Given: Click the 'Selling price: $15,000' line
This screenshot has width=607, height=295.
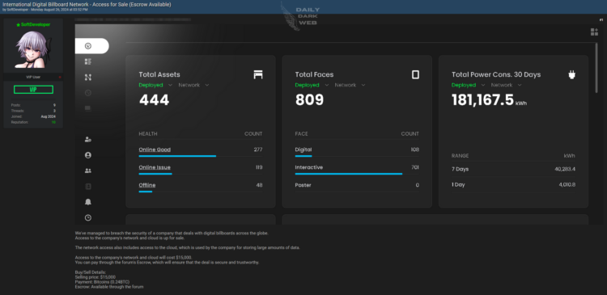Looking at the screenshot, I should (96, 277).
